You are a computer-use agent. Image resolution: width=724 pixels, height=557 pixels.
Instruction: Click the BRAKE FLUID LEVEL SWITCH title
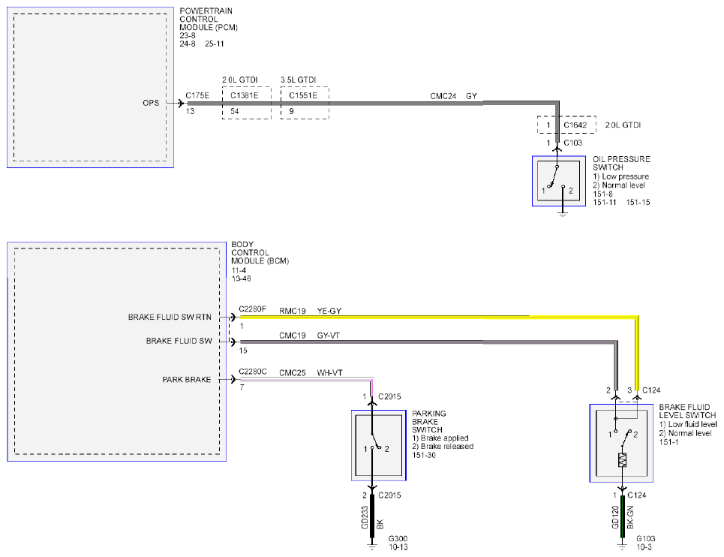[x=687, y=411]
